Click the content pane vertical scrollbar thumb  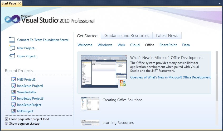coord(217,76)
